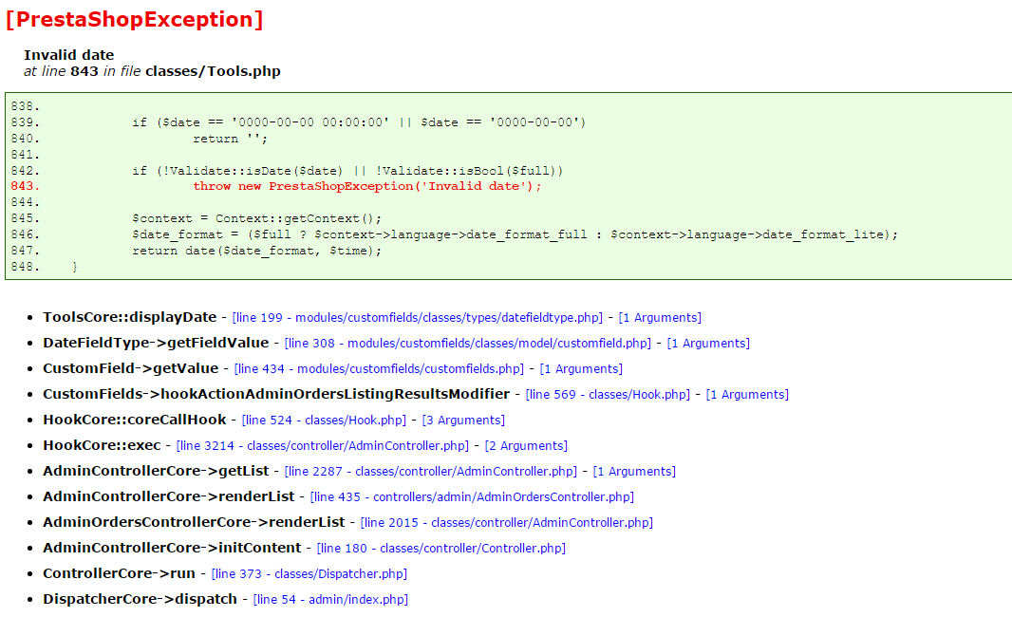The height and width of the screenshot is (617, 1012).
Task: Click code line 847 return date statement
Action: [x=257, y=251]
